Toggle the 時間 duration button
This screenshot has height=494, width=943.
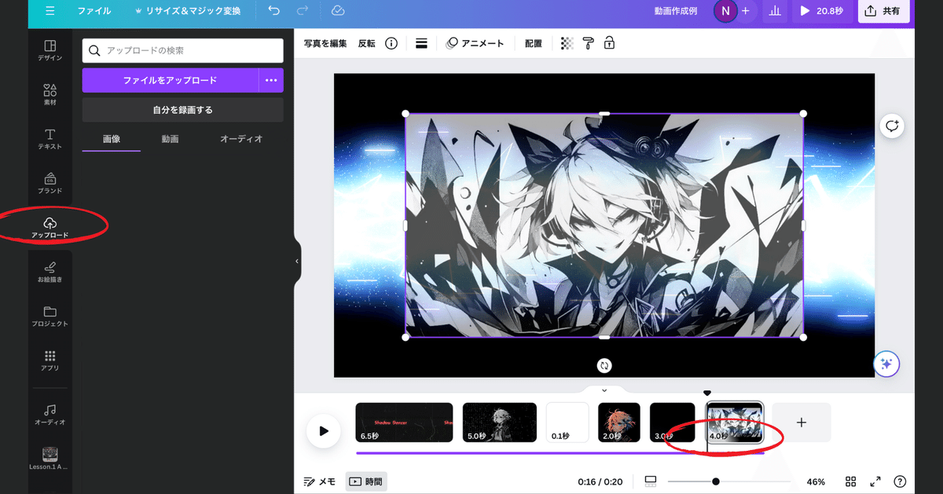pos(366,481)
